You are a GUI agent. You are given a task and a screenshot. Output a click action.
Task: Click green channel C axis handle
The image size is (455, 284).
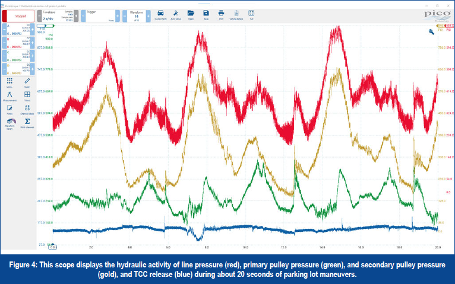pyautogui.click(x=50, y=26)
